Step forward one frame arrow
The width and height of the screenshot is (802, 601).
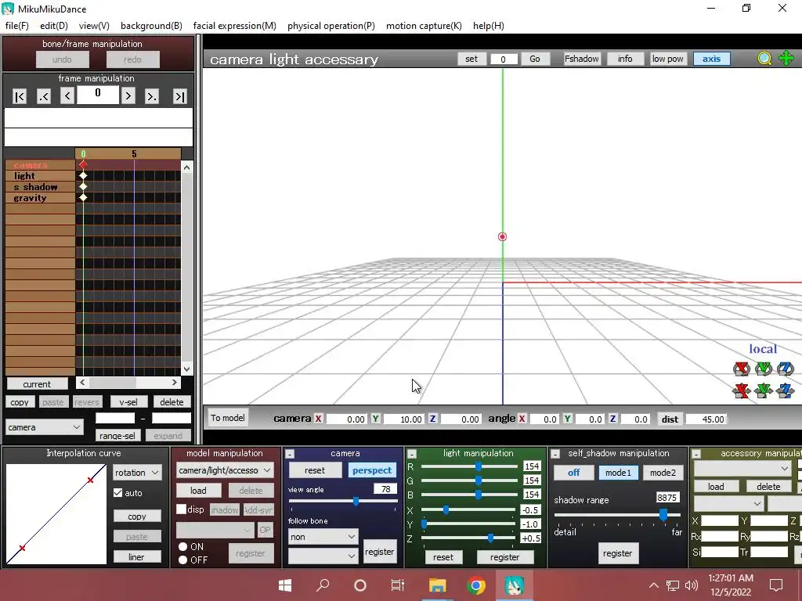click(x=128, y=95)
